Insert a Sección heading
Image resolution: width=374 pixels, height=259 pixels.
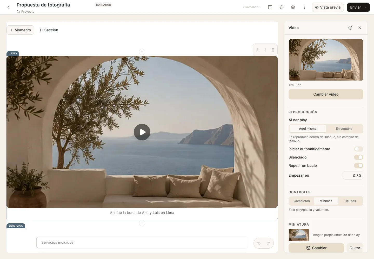tap(49, 30)
